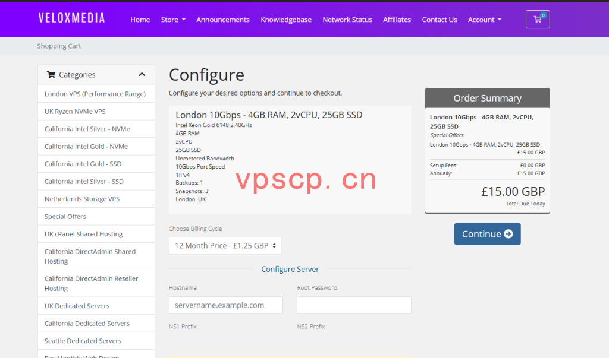Select Netherlands Storage VPS category
The width and height of the screenshot is (609, 358).
(96, 198)
